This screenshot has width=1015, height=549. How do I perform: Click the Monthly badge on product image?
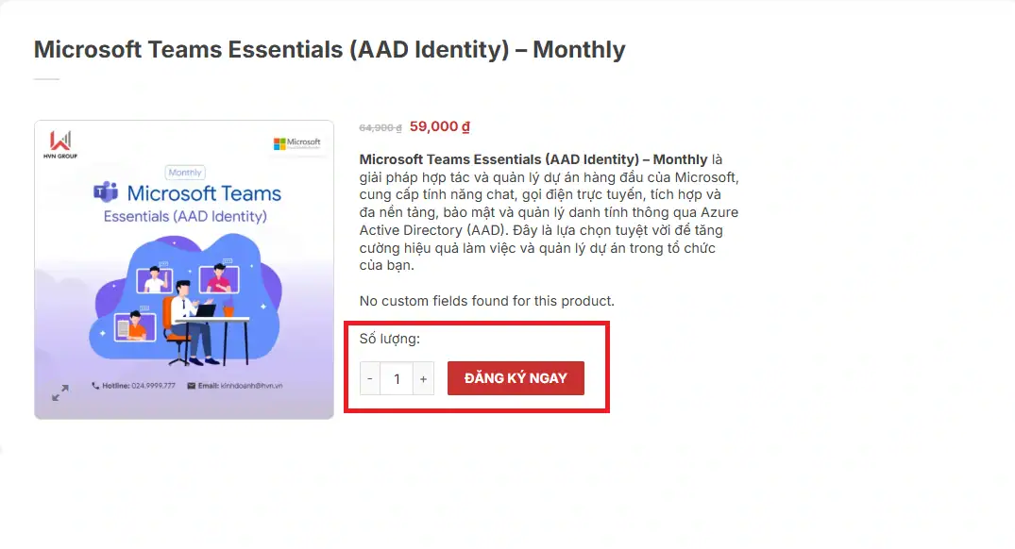click(185, 173)
